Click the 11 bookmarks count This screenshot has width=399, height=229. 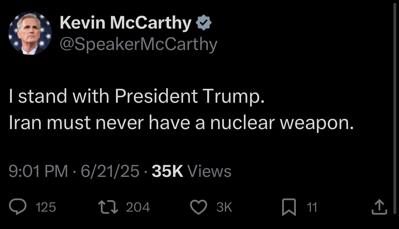pos(312,207)
